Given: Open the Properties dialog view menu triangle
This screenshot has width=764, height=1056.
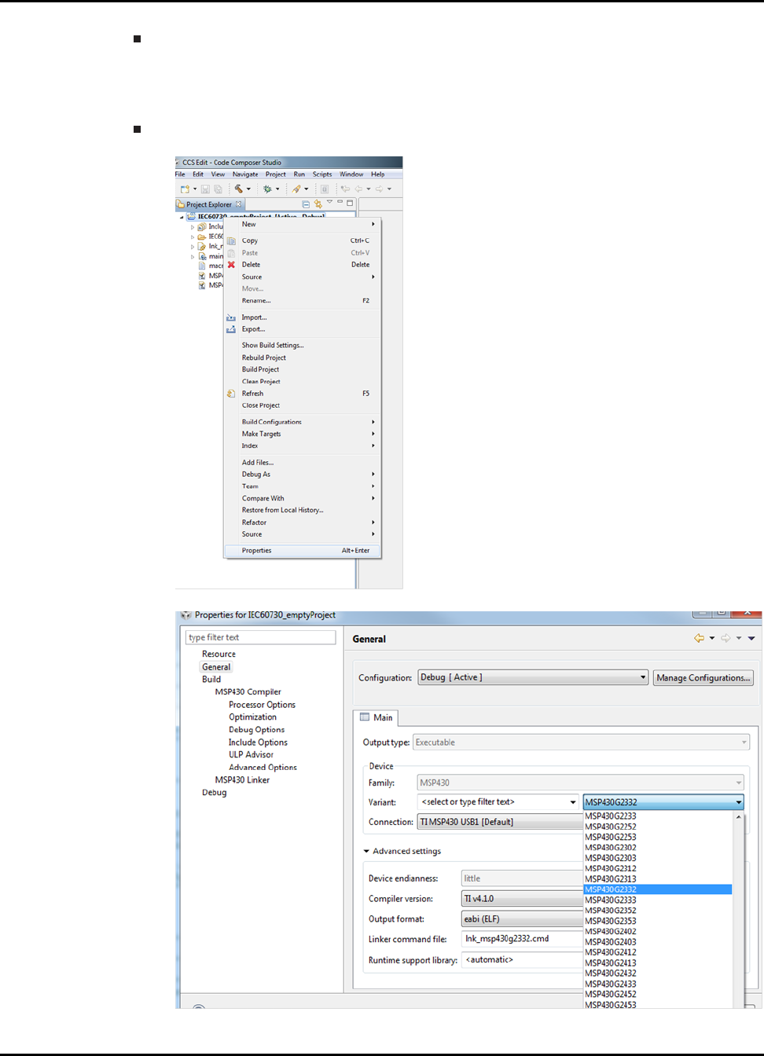Looking at the screenshot, I should point(751,638).
